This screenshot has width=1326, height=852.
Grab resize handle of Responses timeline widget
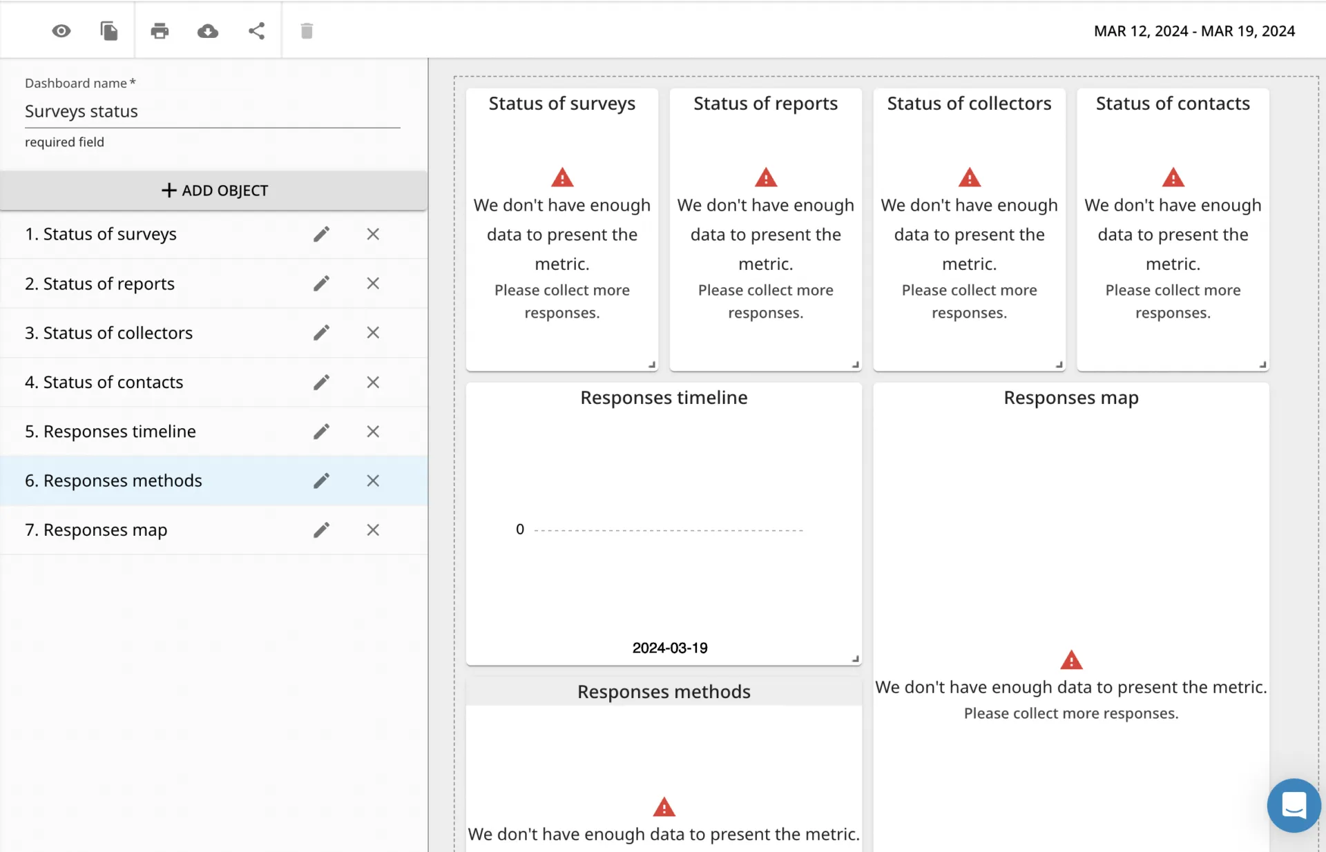click(x=856, y=659)
